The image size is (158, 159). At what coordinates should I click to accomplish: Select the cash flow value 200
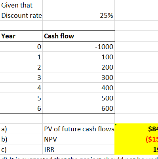click(79, 67)
